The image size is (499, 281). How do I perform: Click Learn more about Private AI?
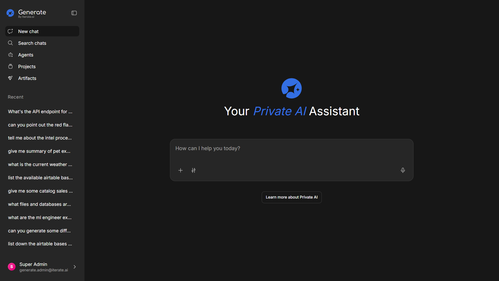pyautogui.click(x=291, y=197)
